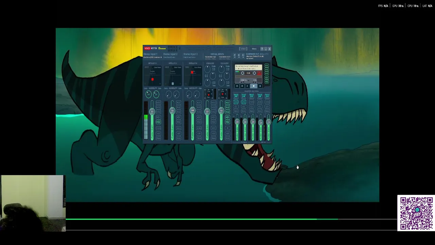This screenshot has width=435, height=245.
Task: Toggle mix-down icon on master bus A2
Action: [x=244, y=102]
